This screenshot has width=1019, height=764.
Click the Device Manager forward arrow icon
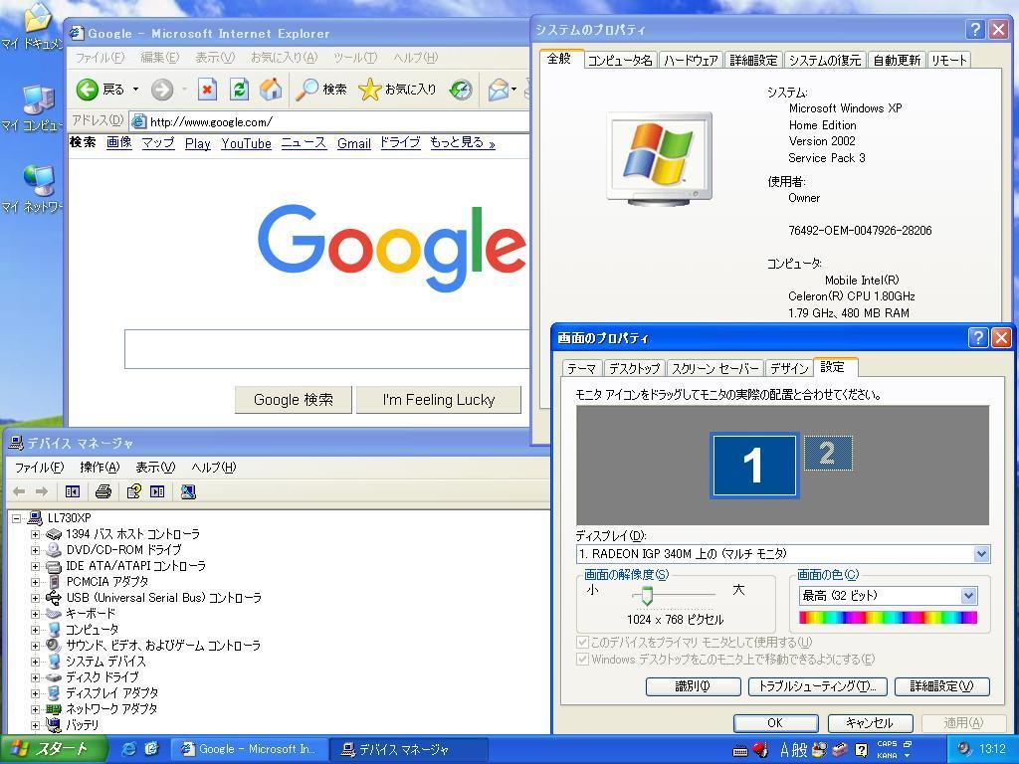pyautogui.click(x=42, y=491)
